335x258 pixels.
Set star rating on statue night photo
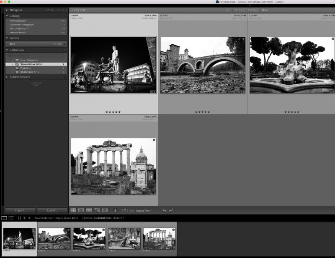(x=113, y=112)
